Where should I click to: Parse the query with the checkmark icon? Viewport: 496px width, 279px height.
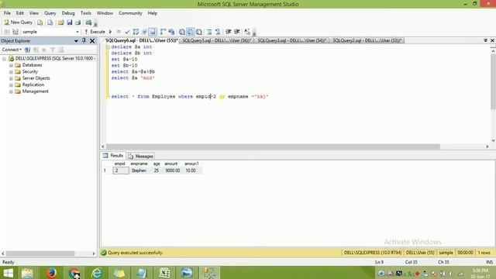(127, 32)
